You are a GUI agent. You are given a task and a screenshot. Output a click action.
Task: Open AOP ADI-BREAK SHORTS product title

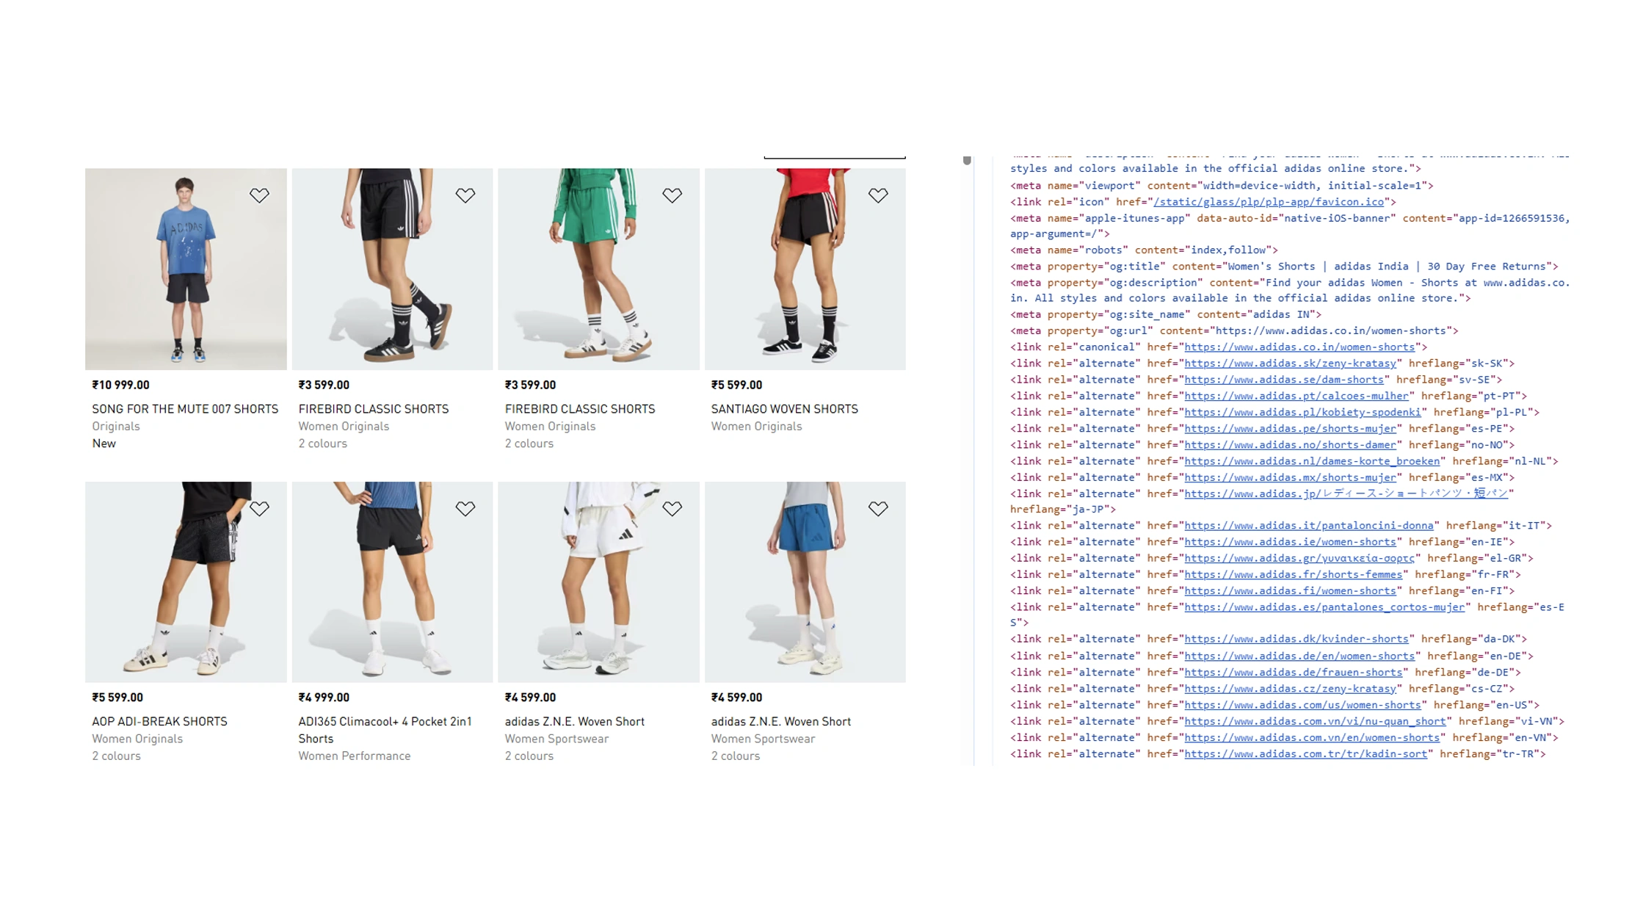[x=159, y=722]
